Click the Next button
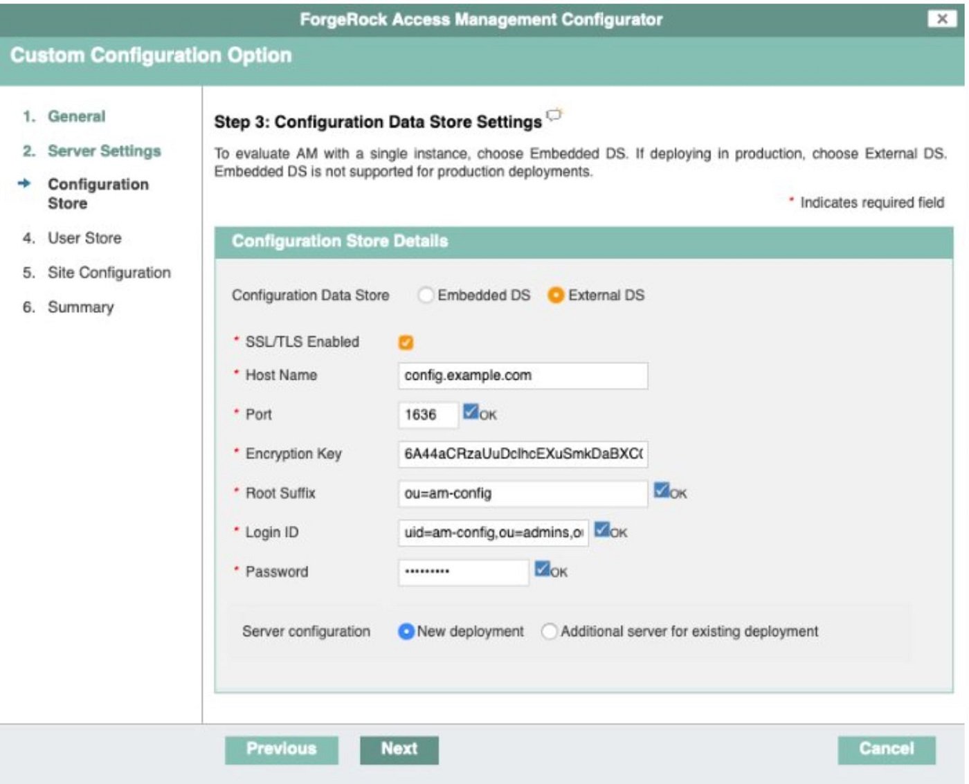The width and height of the screenshot is (969, 784). 400,748
